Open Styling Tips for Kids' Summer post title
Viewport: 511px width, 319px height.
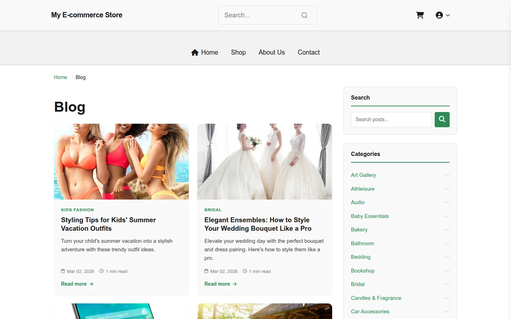(x=108, y=224)
